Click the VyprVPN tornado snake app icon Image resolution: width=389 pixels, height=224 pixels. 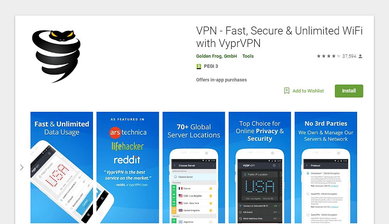tap(56, 56)
